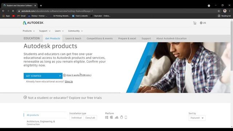Click the Autodesk logo
The height and width of the screenshot is (131, 233).
coord(33,23)
